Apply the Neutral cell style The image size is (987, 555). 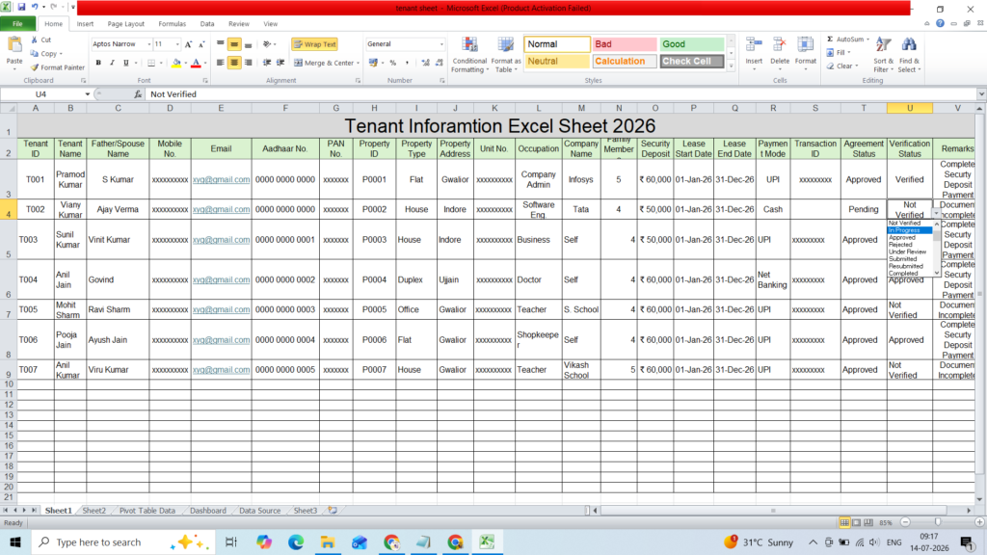(556, 61)
